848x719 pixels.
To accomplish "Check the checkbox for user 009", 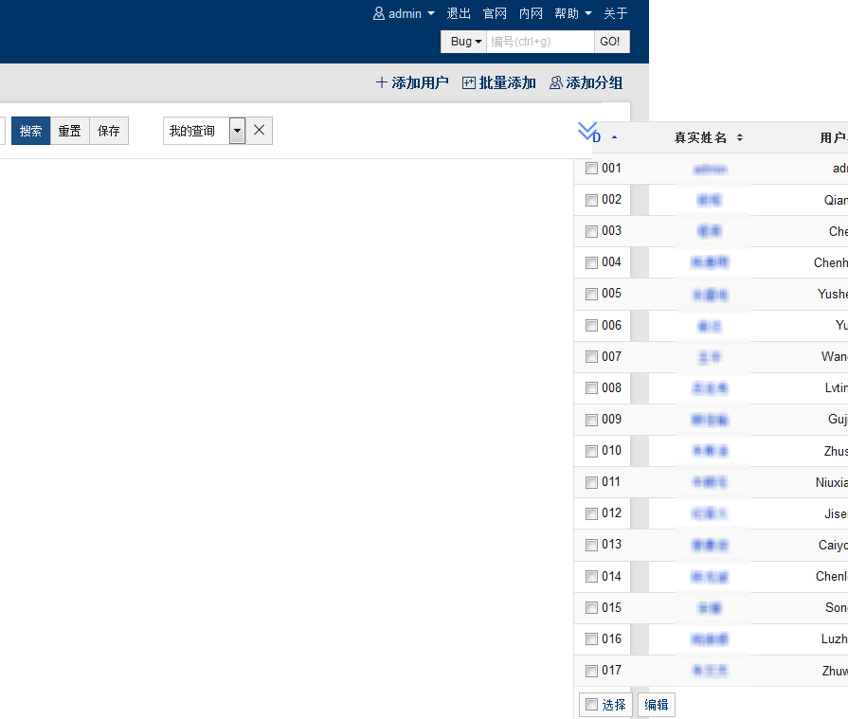I will click(x=591, y=420).
